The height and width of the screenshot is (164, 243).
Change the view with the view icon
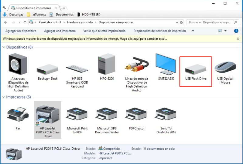(220, 31)
